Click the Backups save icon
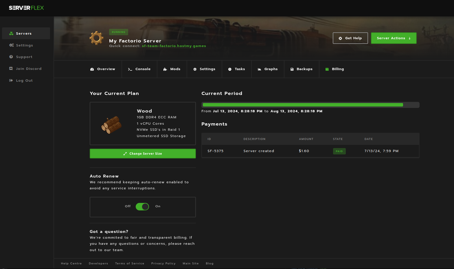The width and height of the screenshot is (454, 269). pyautogui.click(x=292, y=69)
